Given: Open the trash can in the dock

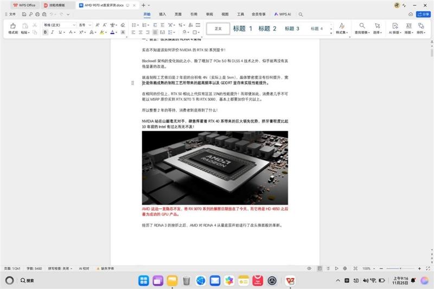Looking at the screenshot, I should point(187,281).
